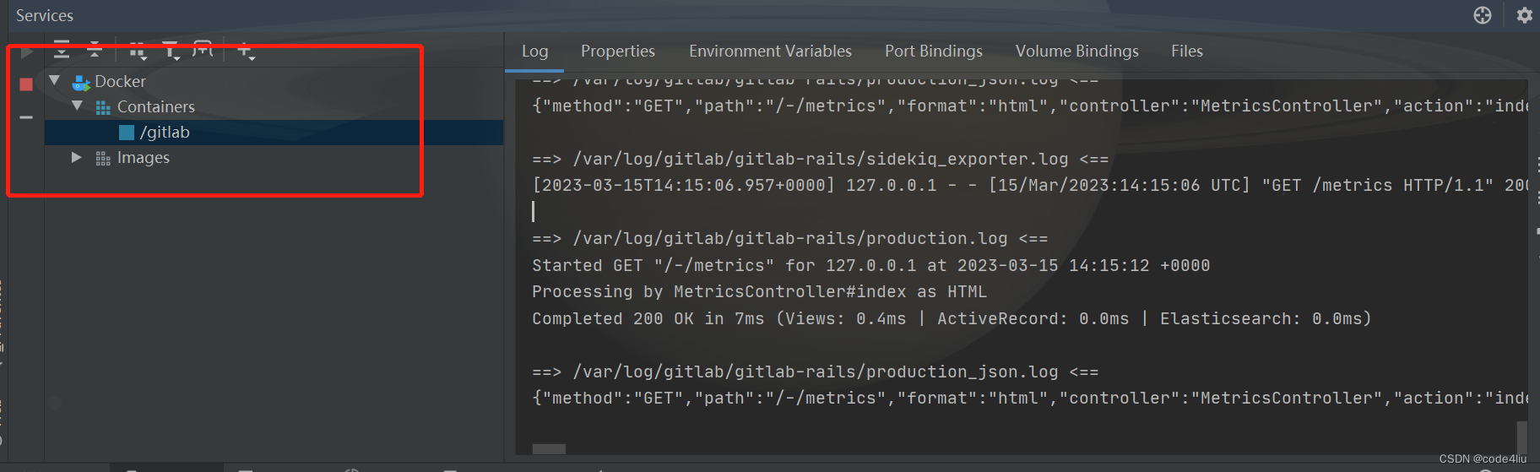Open the Add Service plus dropdown
Screen dimensions: 1540x472
246,52
